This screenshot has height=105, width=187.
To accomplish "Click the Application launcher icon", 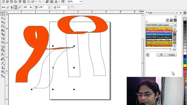I will 56,1.
